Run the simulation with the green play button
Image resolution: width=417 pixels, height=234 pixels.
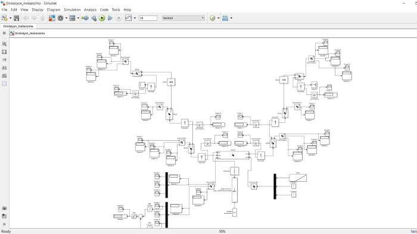tap(102, 18)
